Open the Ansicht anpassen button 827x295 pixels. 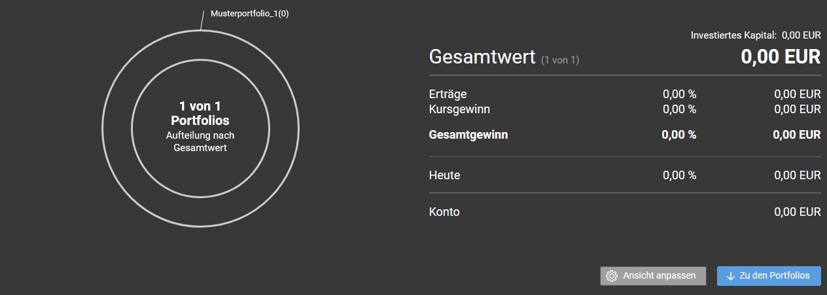pos(653,276)
